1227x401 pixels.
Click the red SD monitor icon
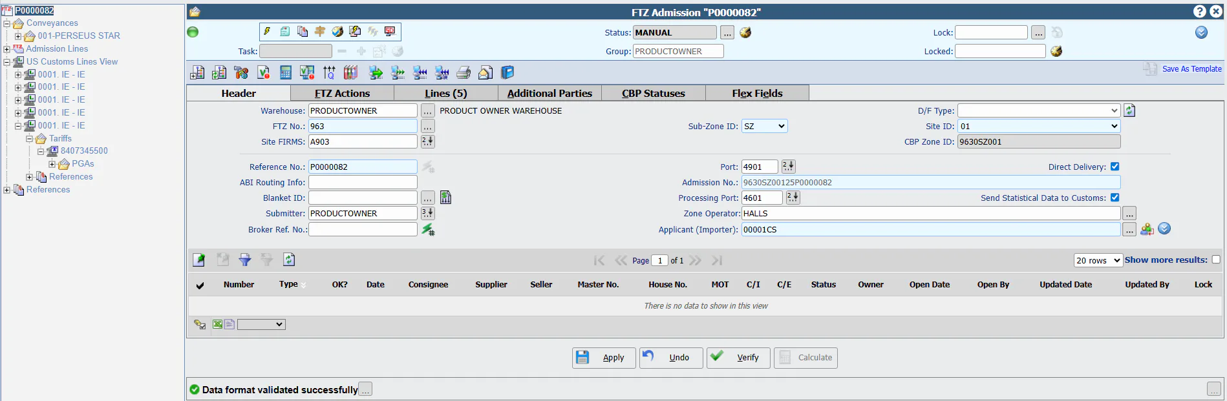tap(390, 32)
